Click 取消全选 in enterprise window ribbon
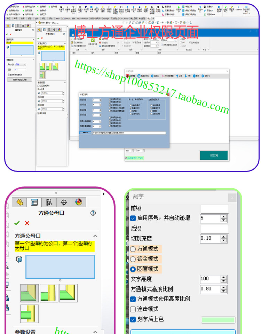Viewport: 261px width, 334px height. (x=103, y=42)
